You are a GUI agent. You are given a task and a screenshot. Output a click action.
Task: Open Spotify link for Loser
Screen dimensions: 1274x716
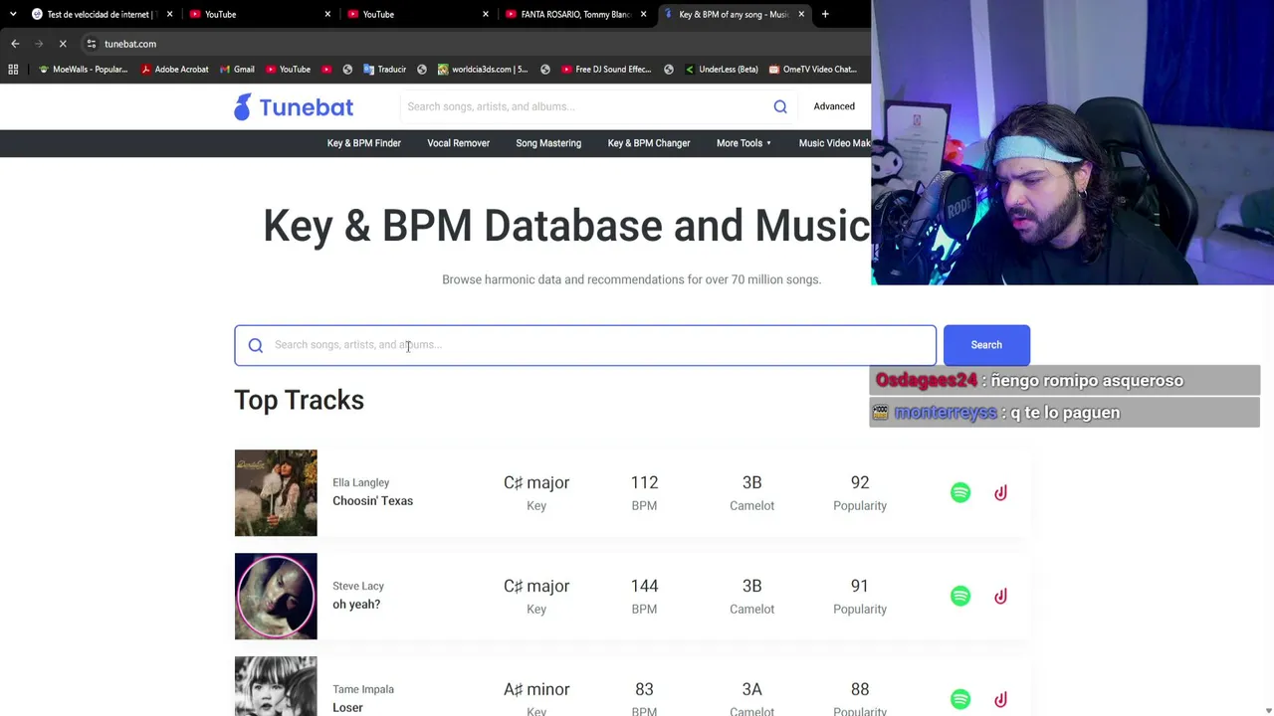tap(960, 700)
